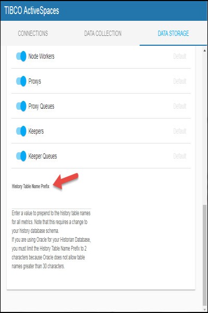Click the vertical scrollbar thumb
Image resolution: width=208 pixels, height=313 pixels.
tap(204, 255)
